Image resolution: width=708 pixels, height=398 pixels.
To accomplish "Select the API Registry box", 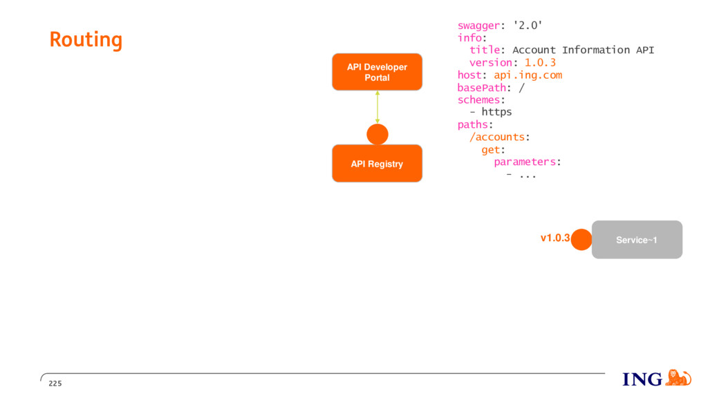I will tap(377, 163).
